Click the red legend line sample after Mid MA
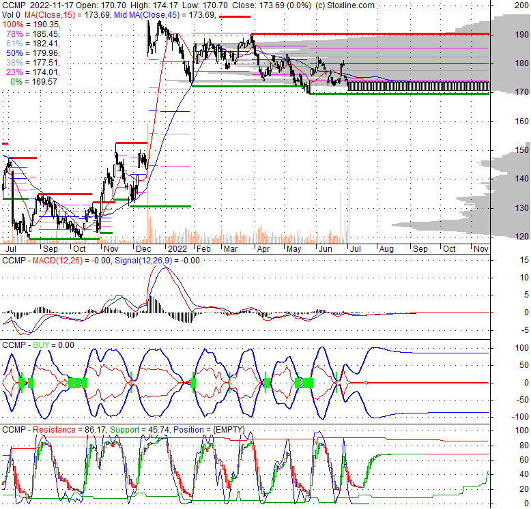Viewport: 531px width, 509px height. (235, 16)
